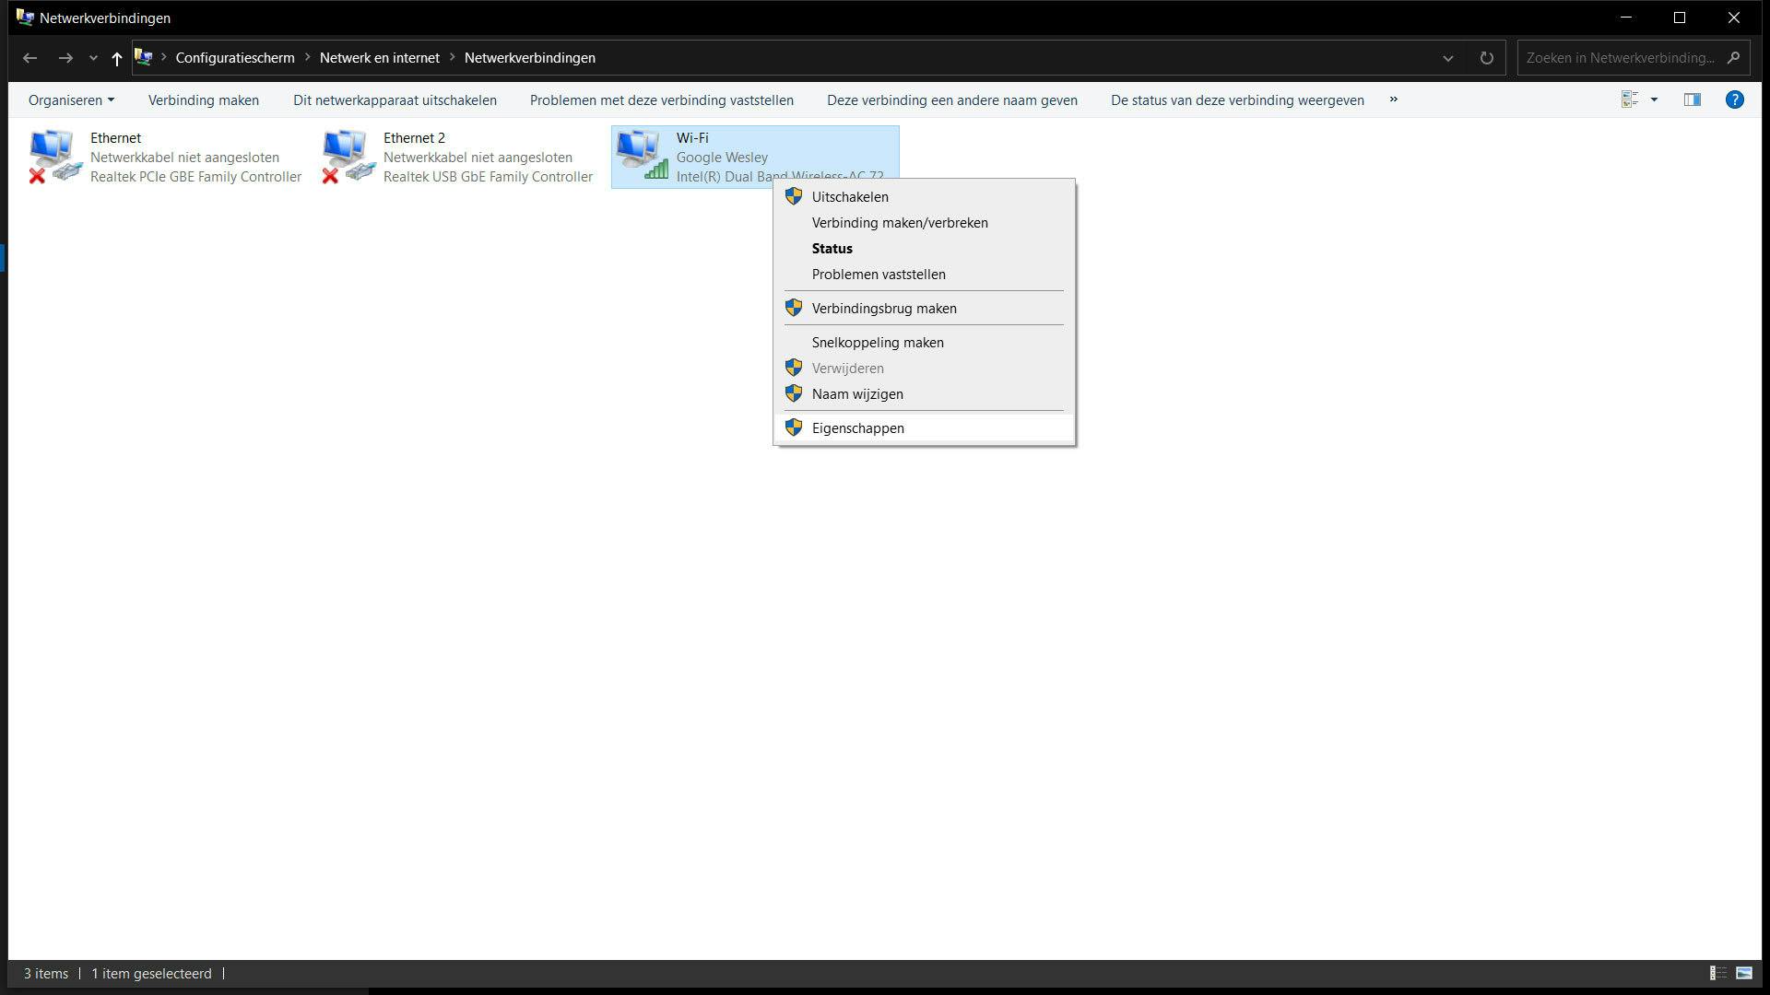1770x995 pixels.
Task: Choose Eigenschappen from the context menu
Action: pos(857,428)
